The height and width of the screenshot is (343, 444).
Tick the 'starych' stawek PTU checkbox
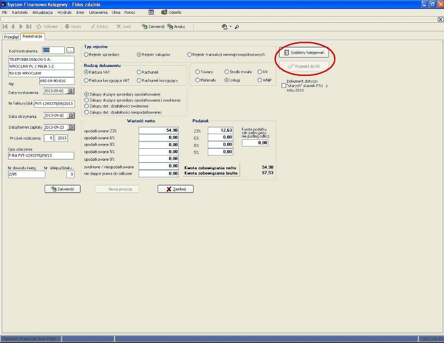tap(284, 85)
